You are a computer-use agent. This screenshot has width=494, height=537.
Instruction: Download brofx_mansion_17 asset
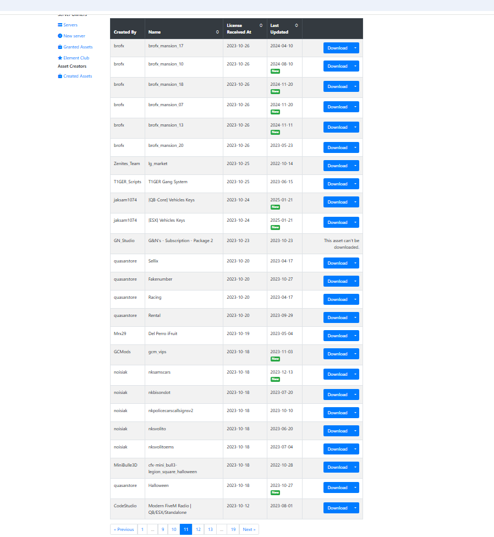point(337,48)
